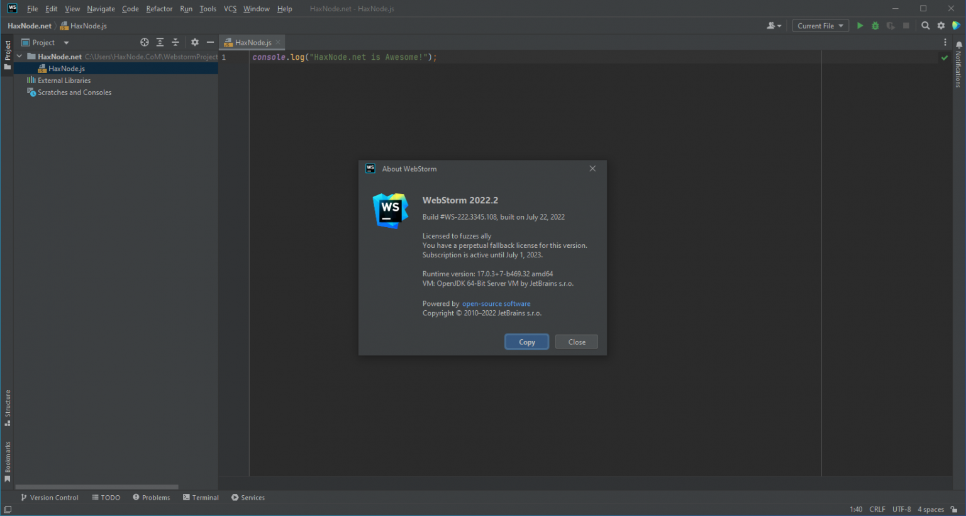
Task: Click the JetBrains Toolbox/Space icon at top right
Action: tap(956, 26)
